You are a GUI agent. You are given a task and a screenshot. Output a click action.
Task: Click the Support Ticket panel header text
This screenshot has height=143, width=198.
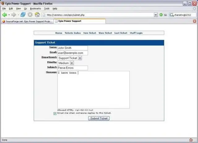pos(45,43)
